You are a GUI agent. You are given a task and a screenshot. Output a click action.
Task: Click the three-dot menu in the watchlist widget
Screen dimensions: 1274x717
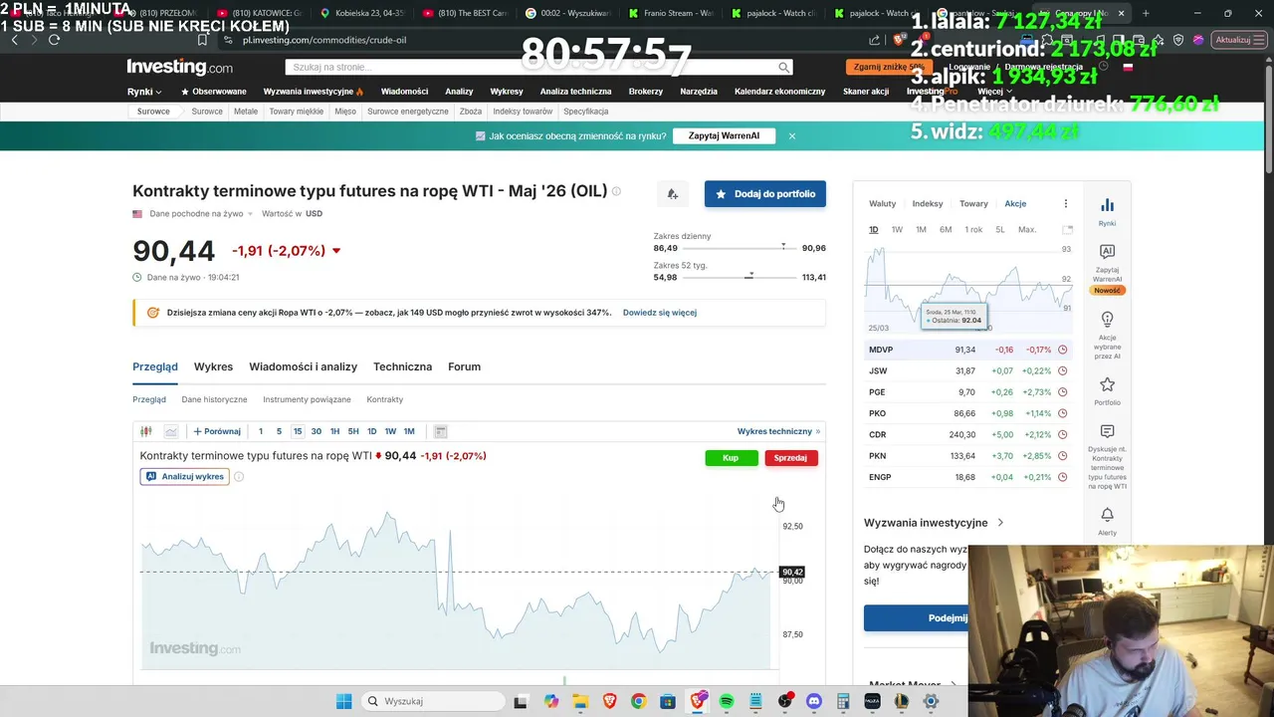pos(1065,203)
